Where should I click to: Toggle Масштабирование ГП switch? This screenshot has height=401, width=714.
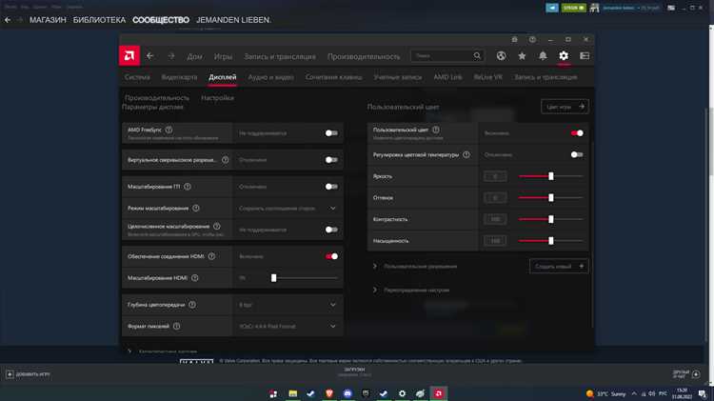331,187
